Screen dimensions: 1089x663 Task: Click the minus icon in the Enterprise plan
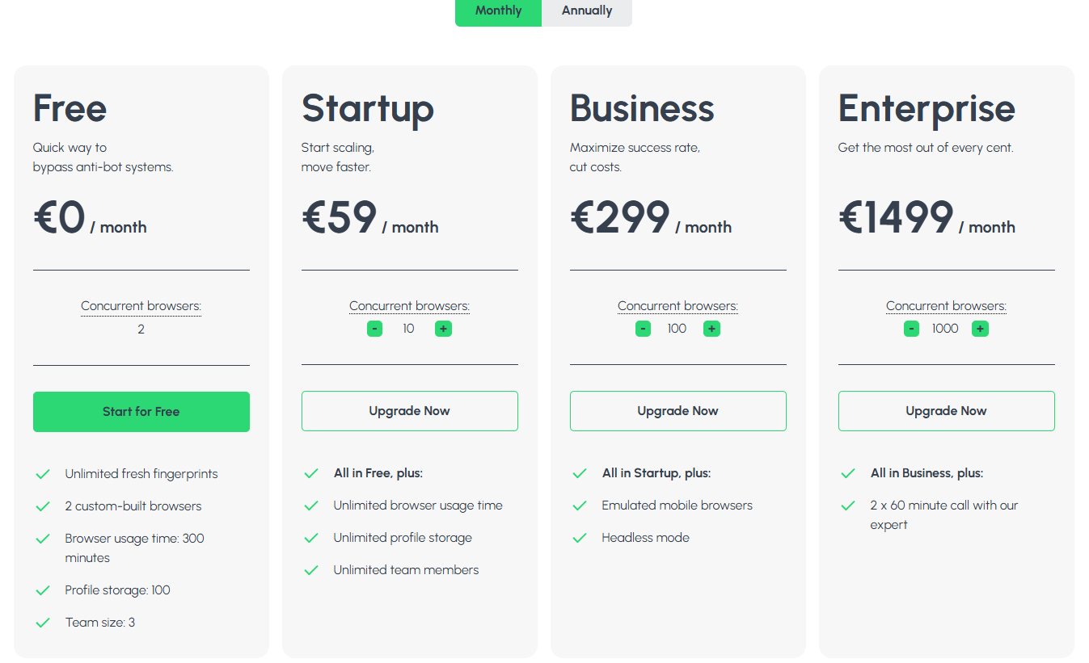911,329
